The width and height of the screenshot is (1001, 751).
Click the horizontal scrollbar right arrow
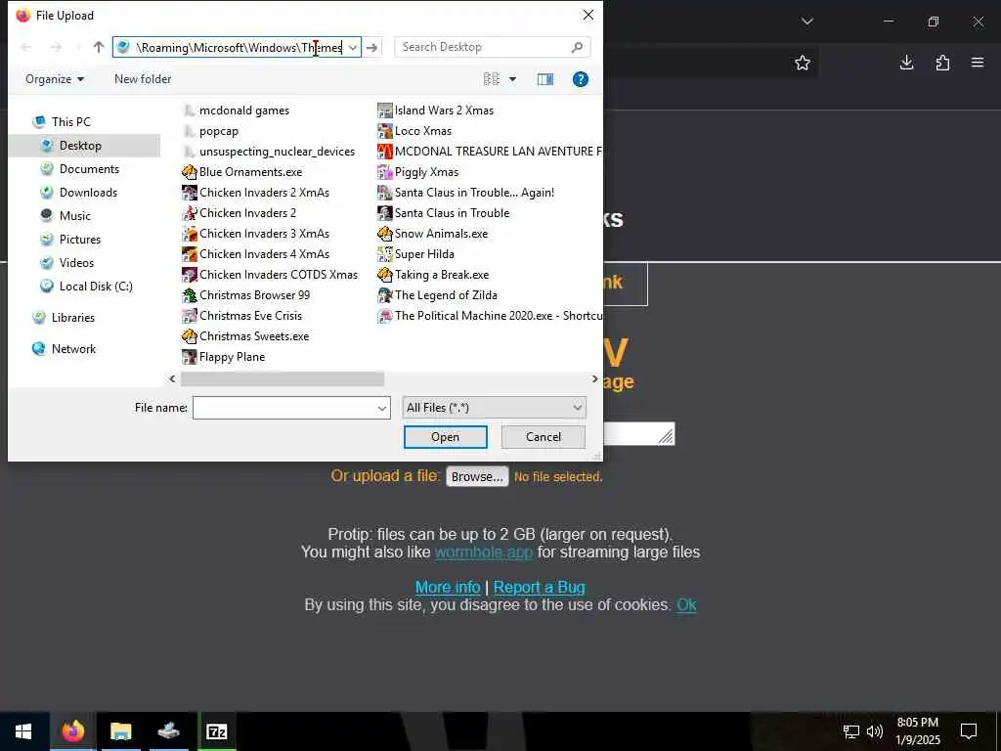594,379
